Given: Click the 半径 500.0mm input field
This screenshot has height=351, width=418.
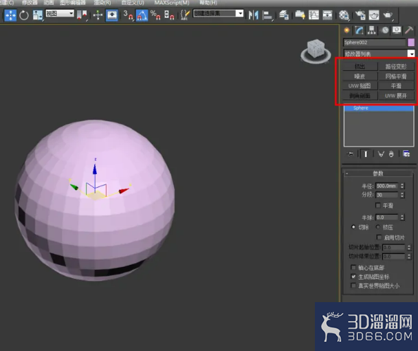Looking at the screenshot, I should (x=387, y=186).
